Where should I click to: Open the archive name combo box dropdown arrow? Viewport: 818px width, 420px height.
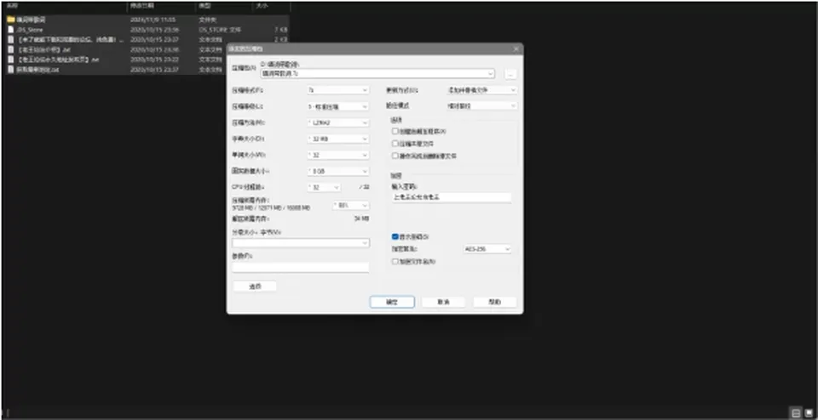490,74
